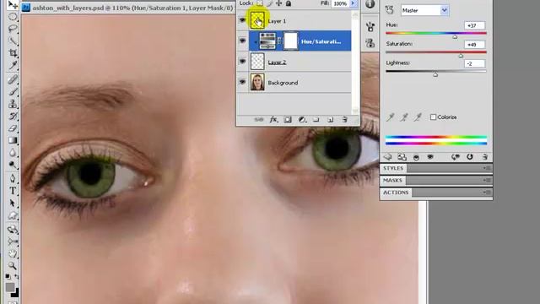Click the Info panel icon
The width and height of the screenshot is (540, 304).
(370, 4)
